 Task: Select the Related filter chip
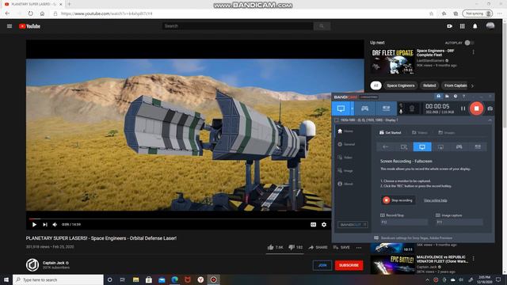[429, 85]
